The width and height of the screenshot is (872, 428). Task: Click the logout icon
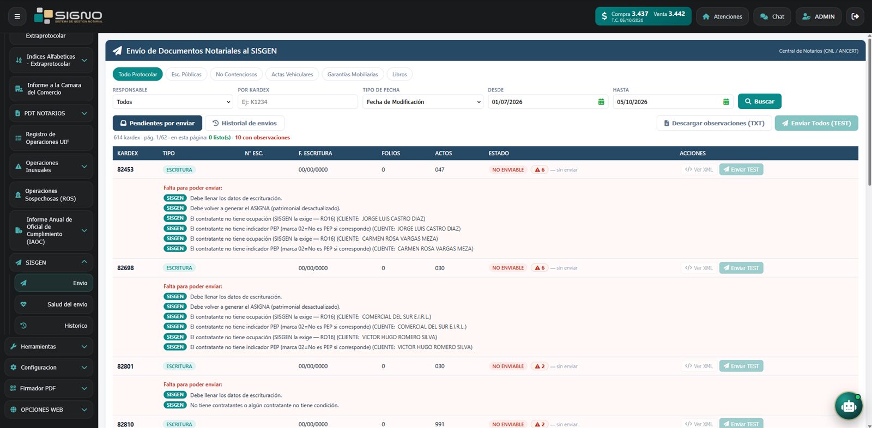pyautogui.click(x=855, y=16)
